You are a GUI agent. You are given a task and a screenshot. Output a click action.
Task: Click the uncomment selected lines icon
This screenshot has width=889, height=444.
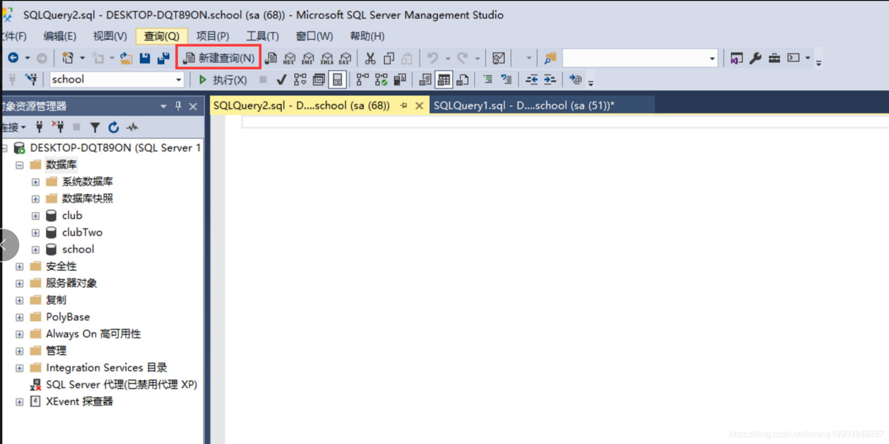click(x=506, y=80)
